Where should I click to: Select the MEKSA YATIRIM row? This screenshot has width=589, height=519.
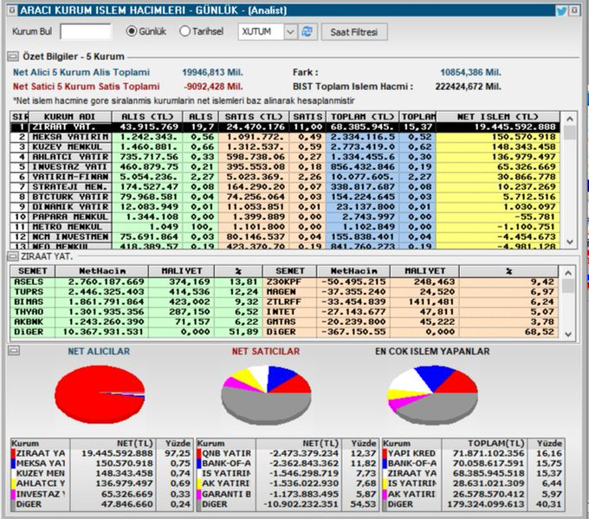pos(285,137)
